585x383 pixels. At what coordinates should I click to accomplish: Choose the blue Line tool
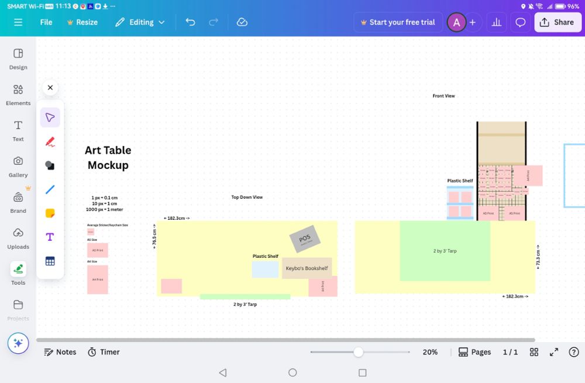coord(50,189)
